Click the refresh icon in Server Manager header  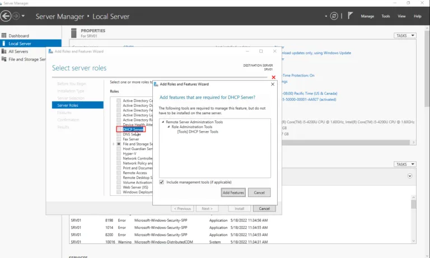tap(334, 16)
